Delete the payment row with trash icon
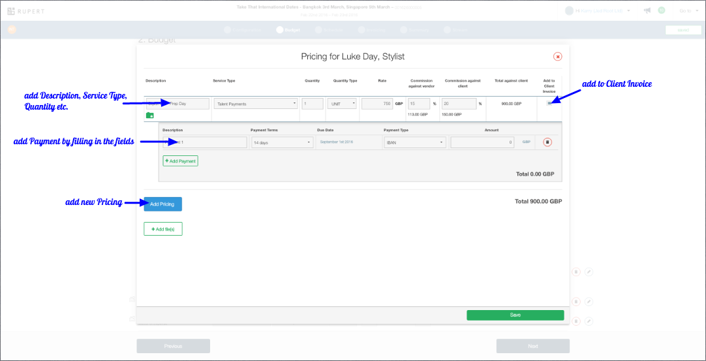706x361 pixels. point(547,142)
